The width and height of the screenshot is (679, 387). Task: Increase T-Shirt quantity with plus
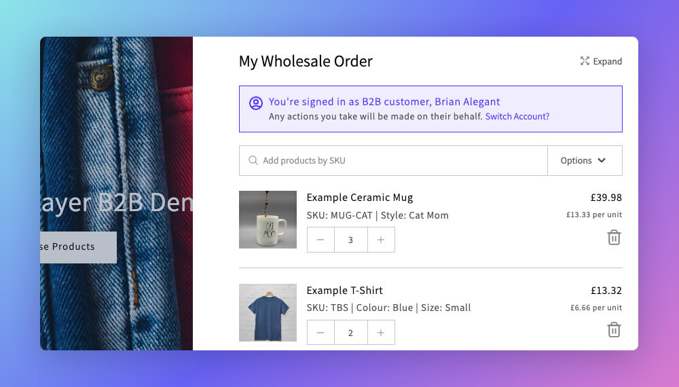381,333
